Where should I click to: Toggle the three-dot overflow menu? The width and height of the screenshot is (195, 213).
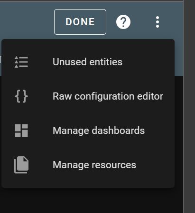pyautogui.click(x=158, y=22)
